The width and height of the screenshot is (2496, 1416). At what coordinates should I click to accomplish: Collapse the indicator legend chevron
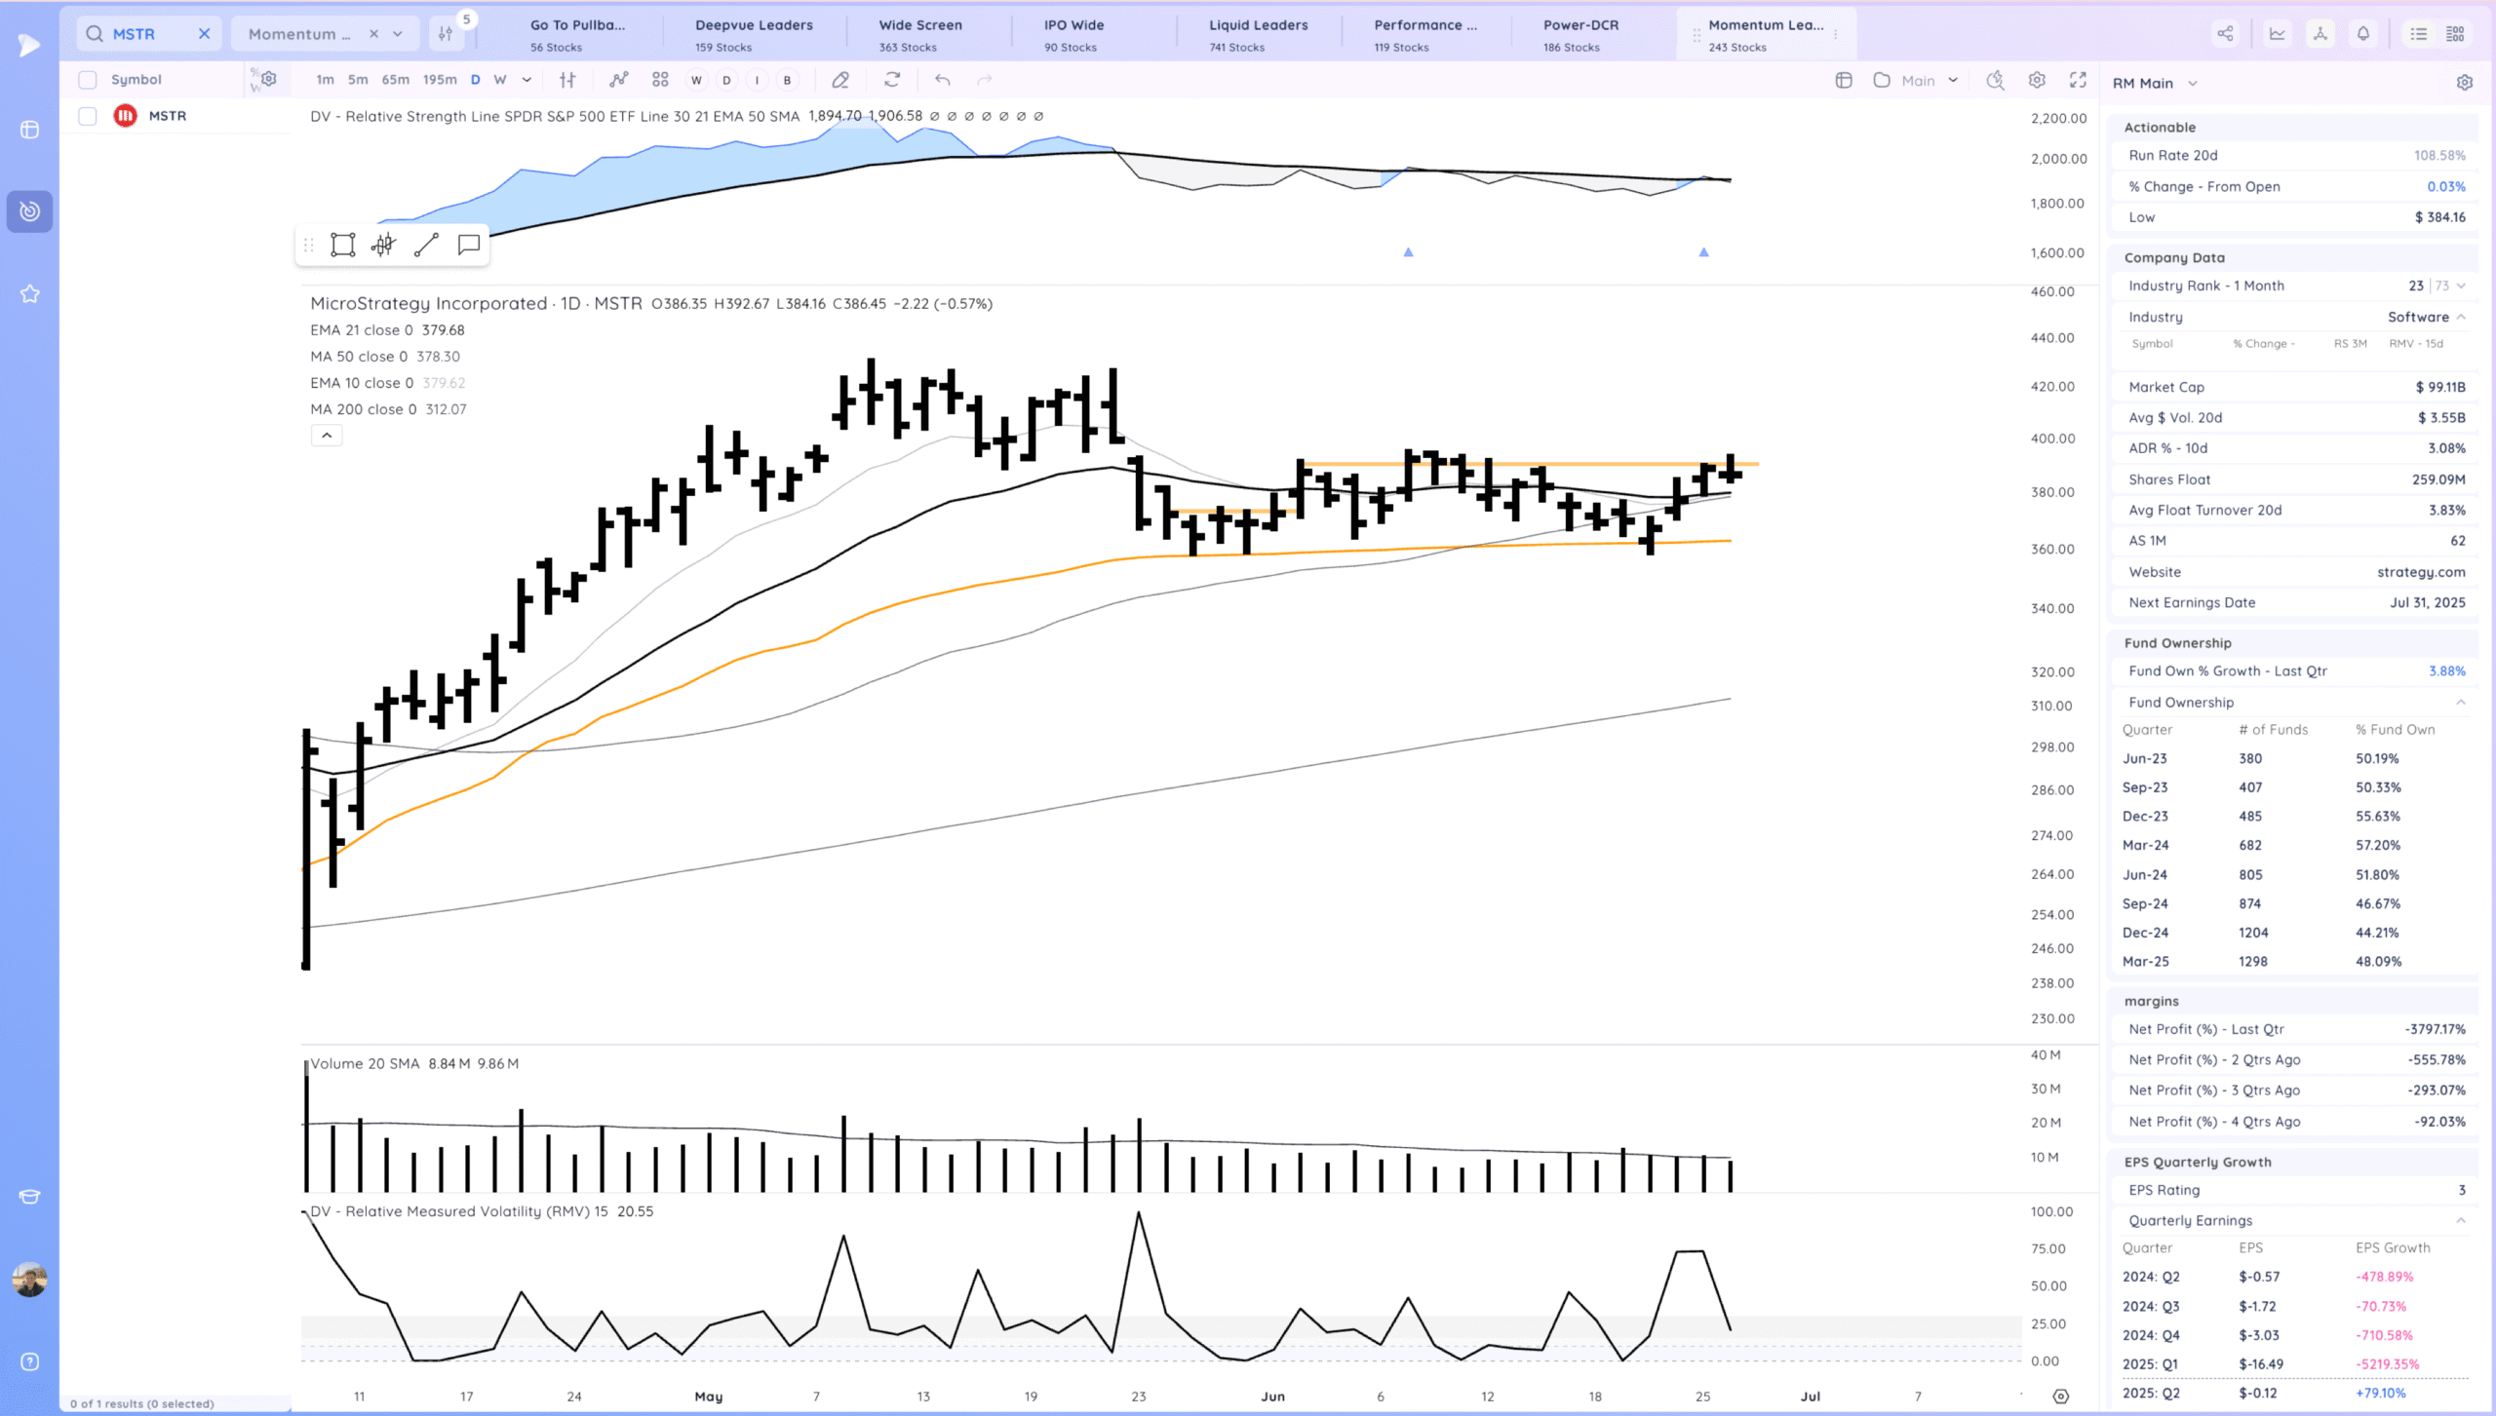pos(327,436)
